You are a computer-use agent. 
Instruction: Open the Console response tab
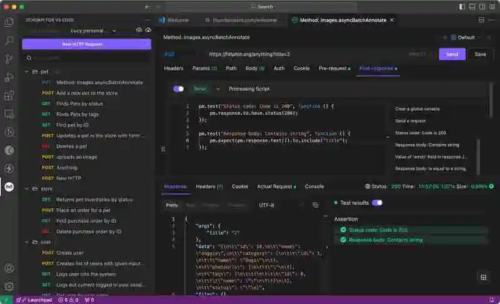click(314, 187)
